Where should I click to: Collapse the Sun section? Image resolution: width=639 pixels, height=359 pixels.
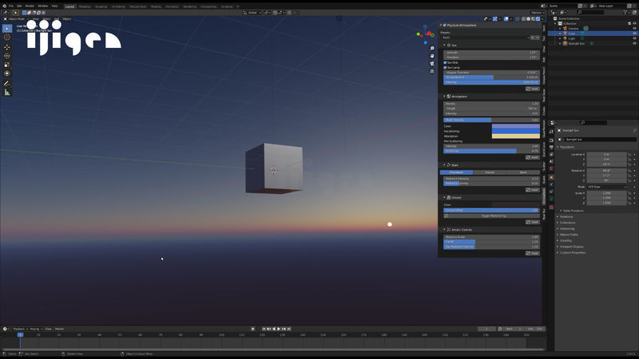pos(444,45)
